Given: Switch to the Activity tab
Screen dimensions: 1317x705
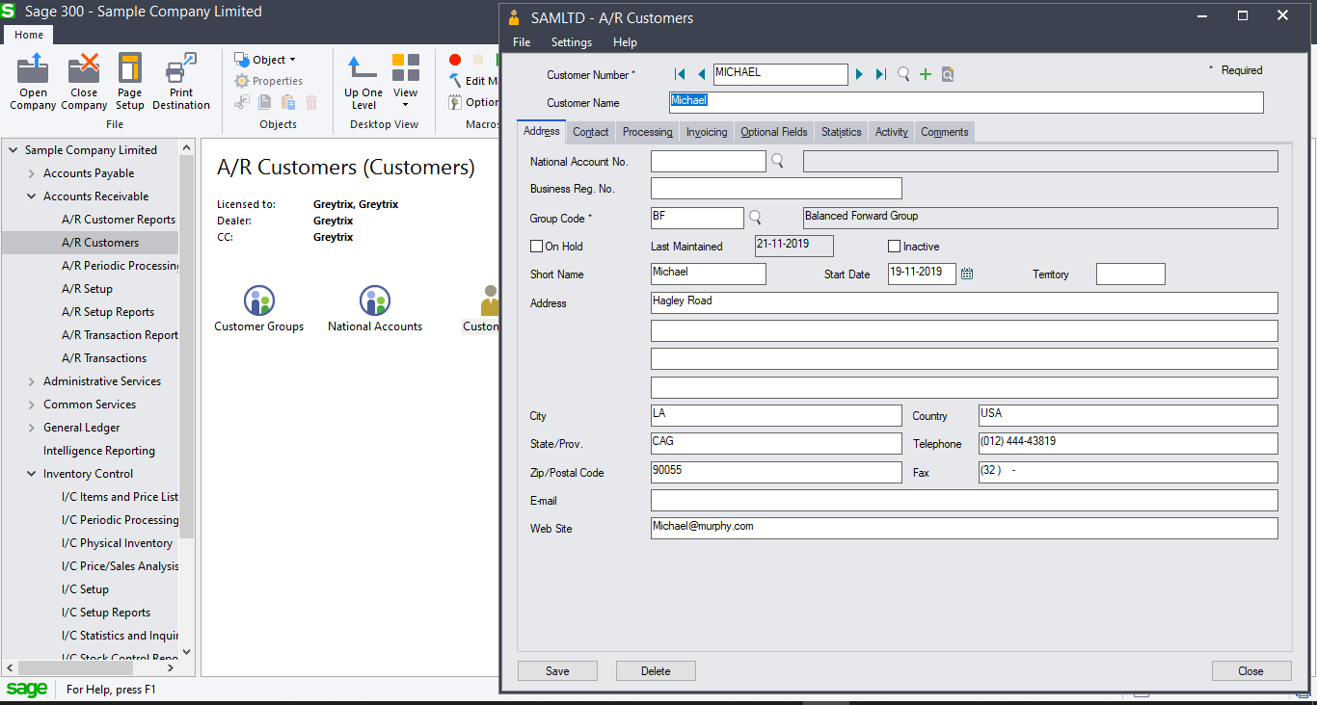Looking at the screenshot, I should [892, 132].
